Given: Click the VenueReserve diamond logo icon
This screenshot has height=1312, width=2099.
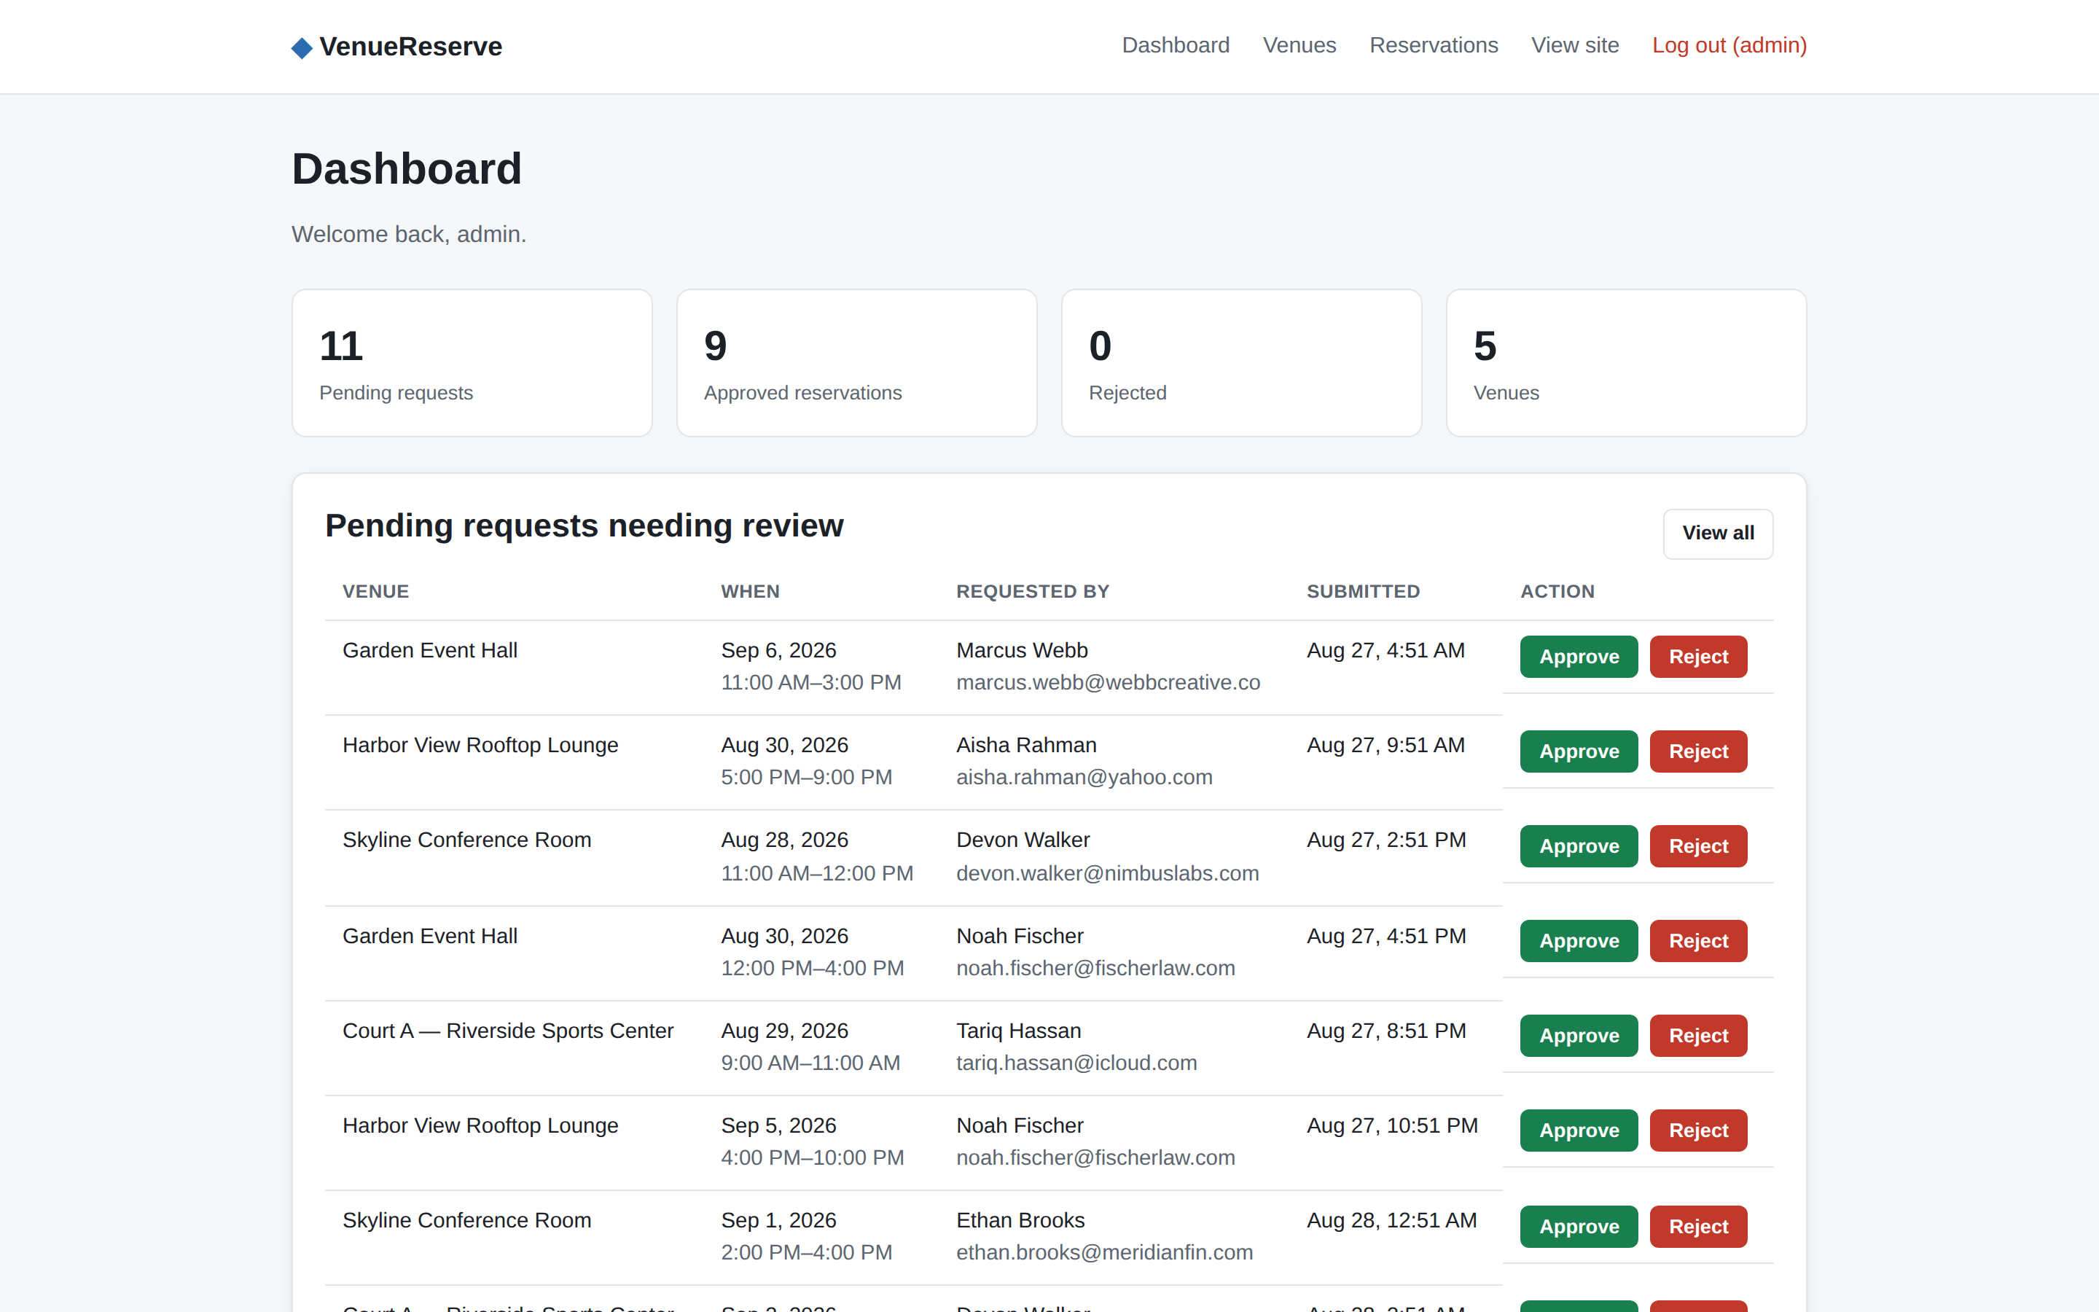Looking at the screenshot, I should (302, 47).
